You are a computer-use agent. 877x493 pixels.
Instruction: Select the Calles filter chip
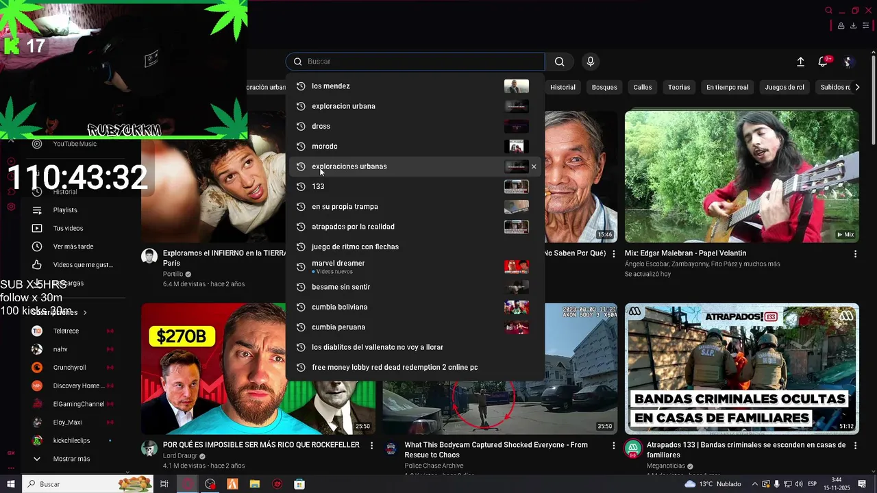pos(643,87)
